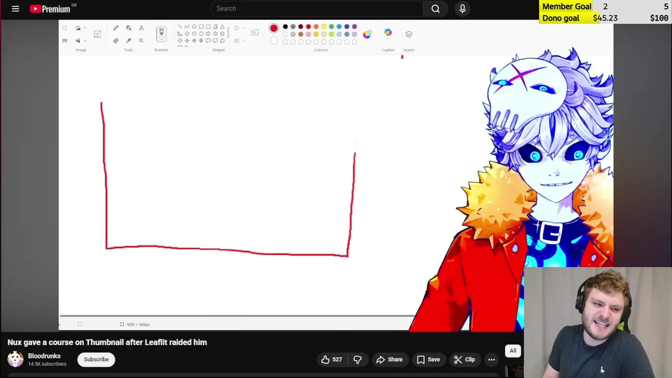The image size is (672, 378).
Task: Select the Magnifier zoom tool
Action: pos(141,40)
